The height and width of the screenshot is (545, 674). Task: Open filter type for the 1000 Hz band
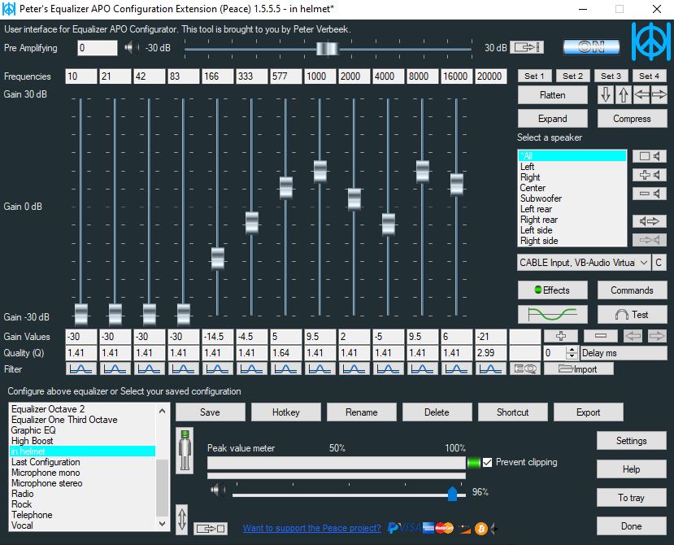pos(320,368)
